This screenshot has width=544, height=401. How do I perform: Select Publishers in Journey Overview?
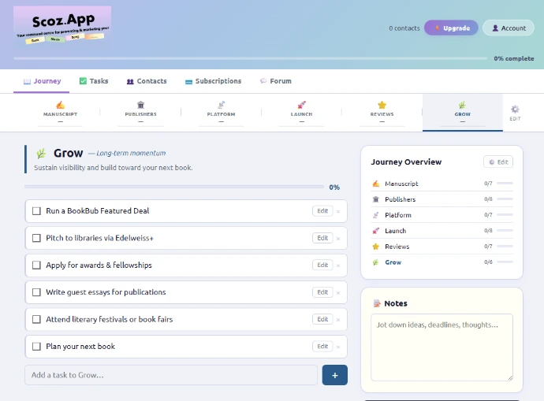coord(442,199)
